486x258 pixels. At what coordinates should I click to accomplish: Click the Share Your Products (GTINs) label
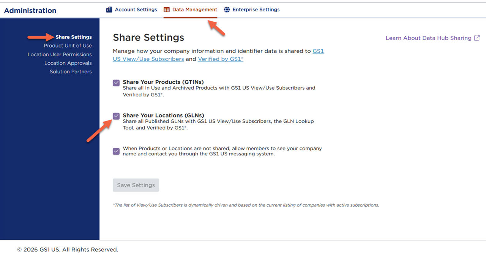[x=163, y=82]
